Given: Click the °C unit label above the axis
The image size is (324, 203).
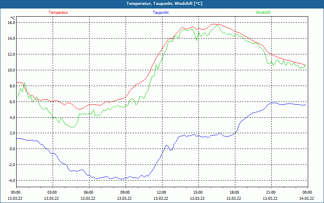Looking at the screenshot, I should click(x=13, y=18).
